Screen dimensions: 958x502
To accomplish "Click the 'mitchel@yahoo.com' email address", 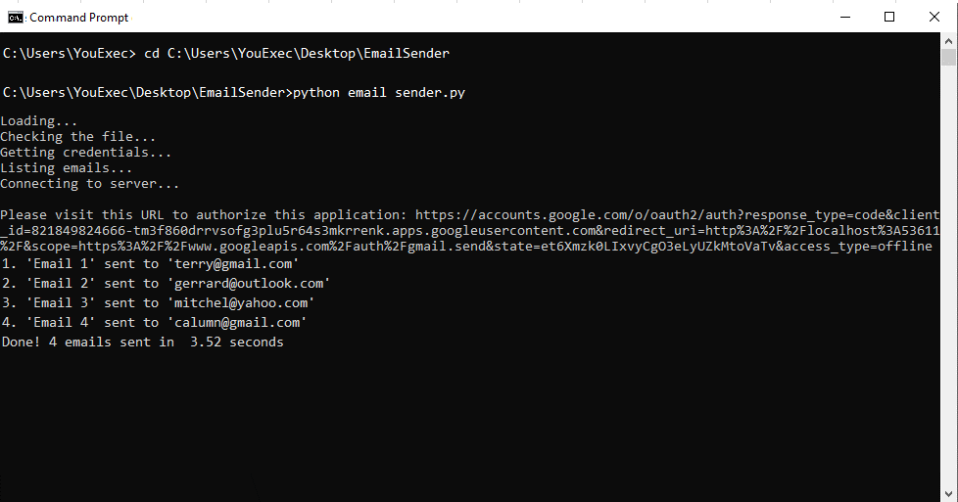I will tap(241, 303).
